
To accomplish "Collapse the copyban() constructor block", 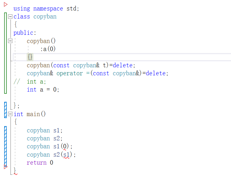I will click(x=10, y=41).
